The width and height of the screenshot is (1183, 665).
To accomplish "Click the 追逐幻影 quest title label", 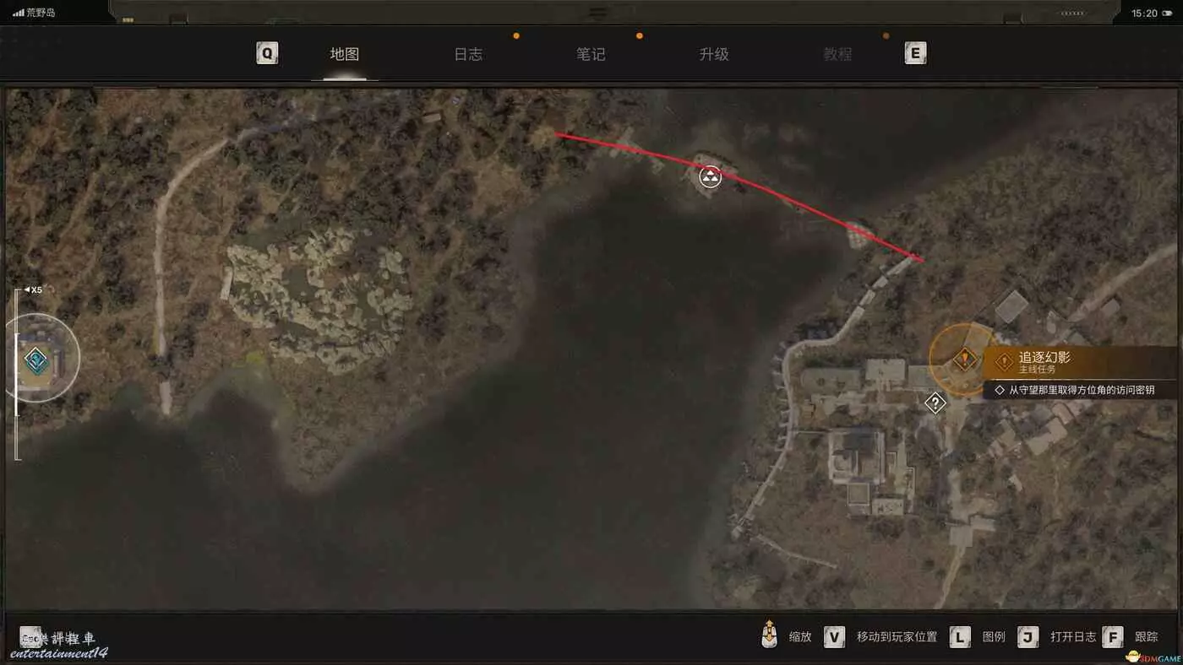I will coord(1044,357).
